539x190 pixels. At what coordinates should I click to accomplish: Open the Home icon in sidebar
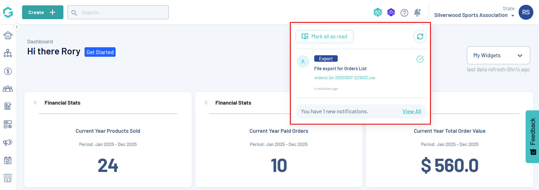(x=8, y=35)
